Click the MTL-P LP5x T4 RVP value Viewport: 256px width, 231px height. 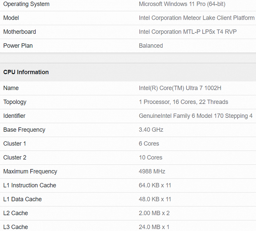point(188,32)
